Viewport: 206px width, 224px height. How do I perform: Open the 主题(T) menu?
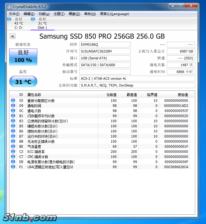(x=59, y=14)
